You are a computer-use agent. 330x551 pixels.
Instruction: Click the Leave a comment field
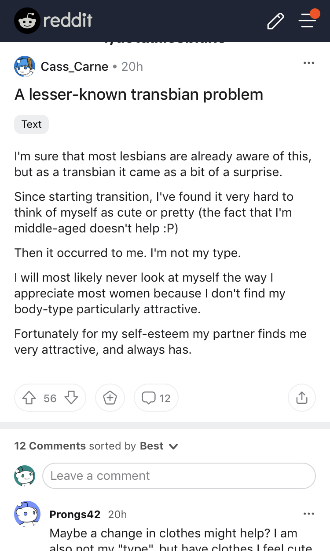click(179, 476)
